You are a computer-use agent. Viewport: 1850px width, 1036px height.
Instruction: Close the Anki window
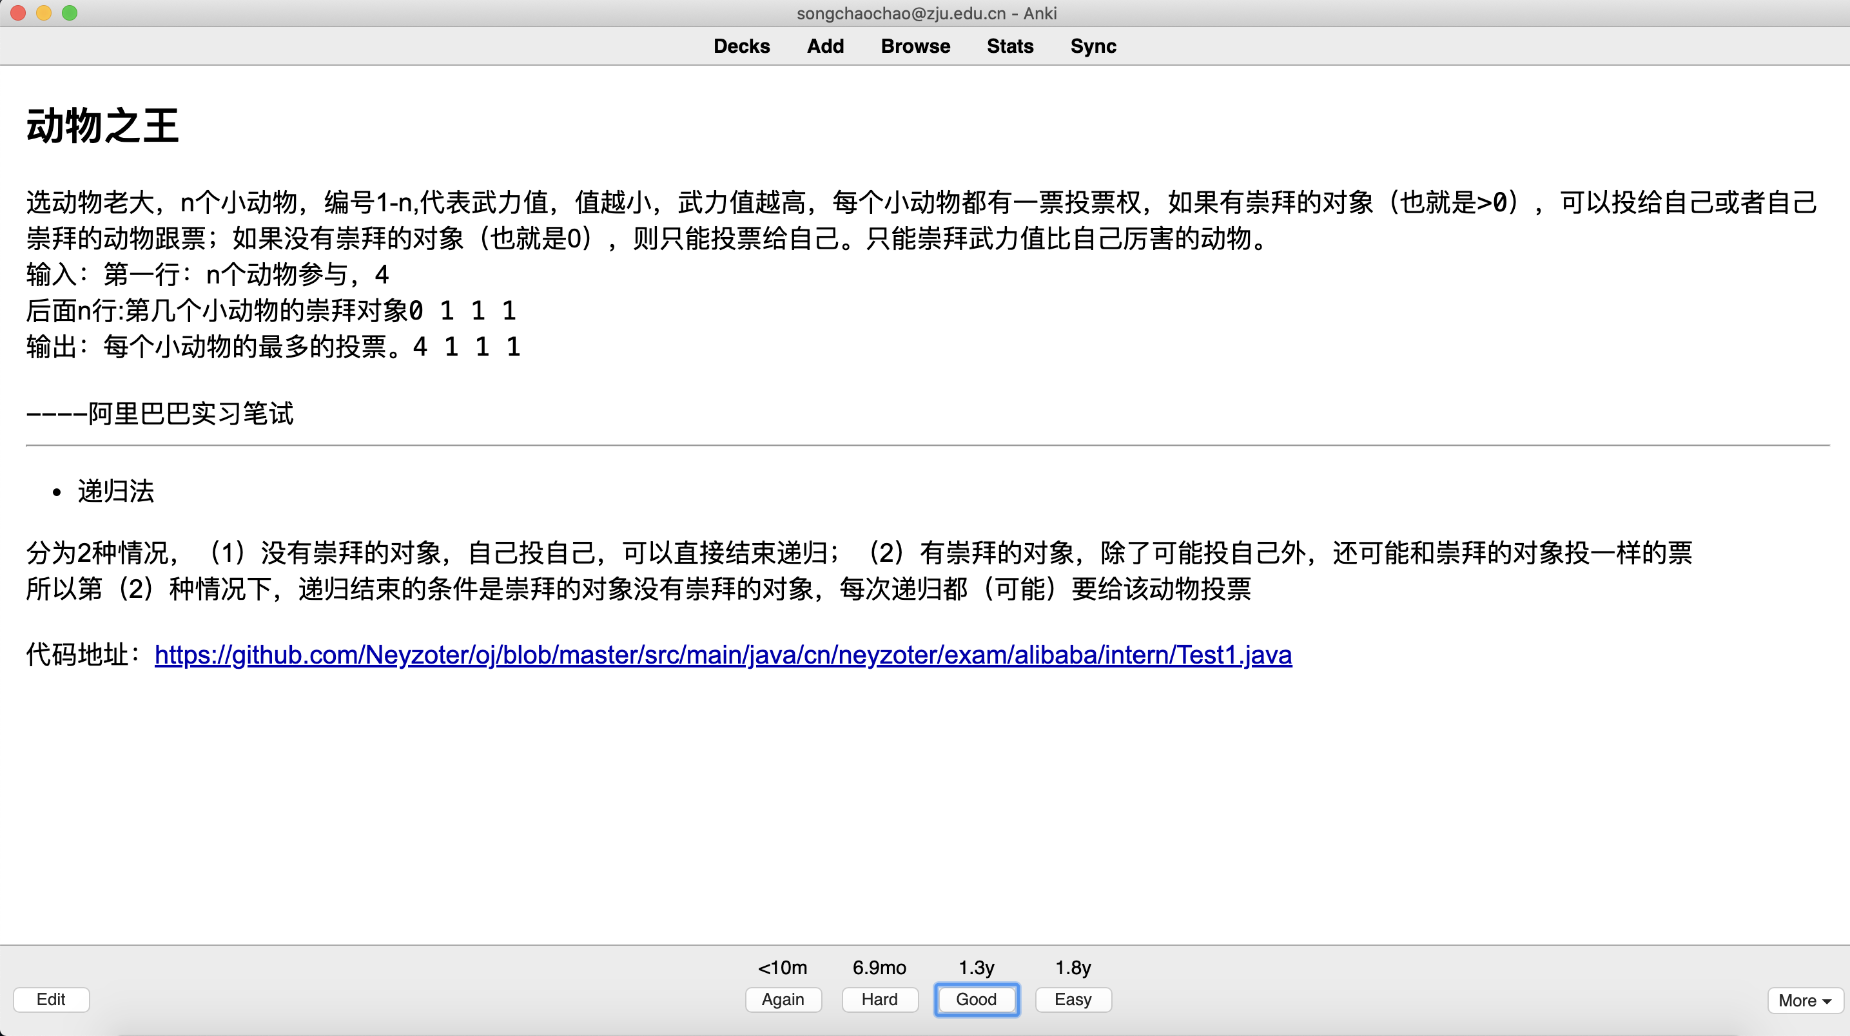point(18,13)
